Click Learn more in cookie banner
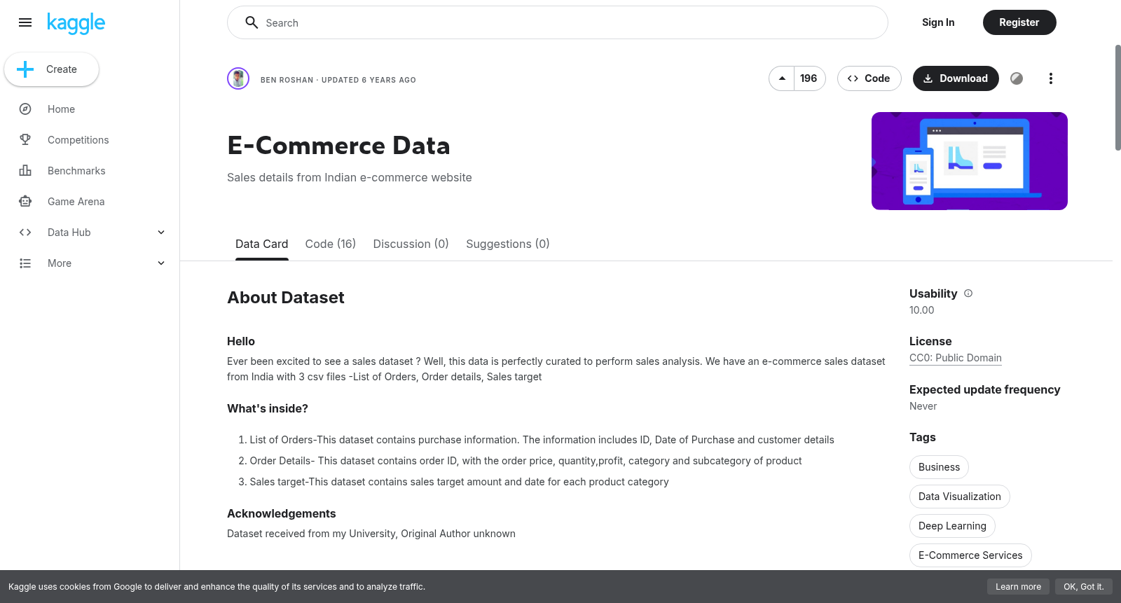 1018,587
